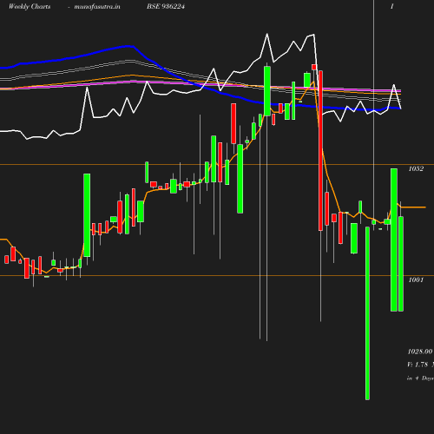Viewport: 434px width, 434px height.
Task: Click the 'in 4 Days' text
Action: 420,378
